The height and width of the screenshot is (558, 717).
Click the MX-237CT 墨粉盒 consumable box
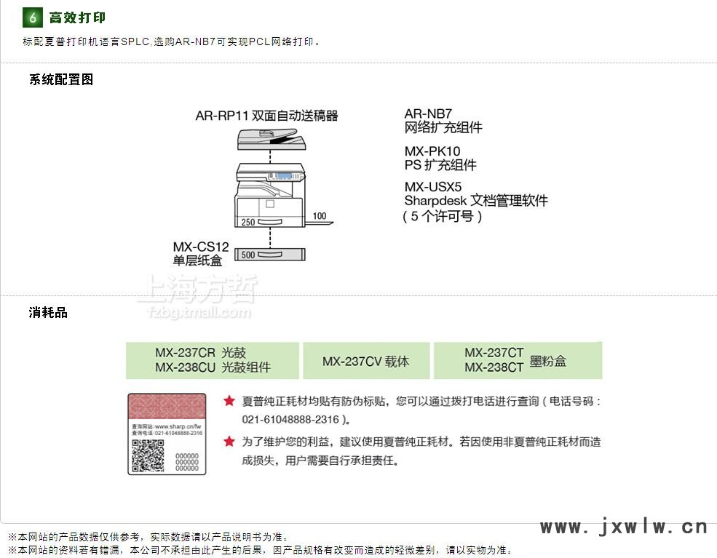coord(518,360)
